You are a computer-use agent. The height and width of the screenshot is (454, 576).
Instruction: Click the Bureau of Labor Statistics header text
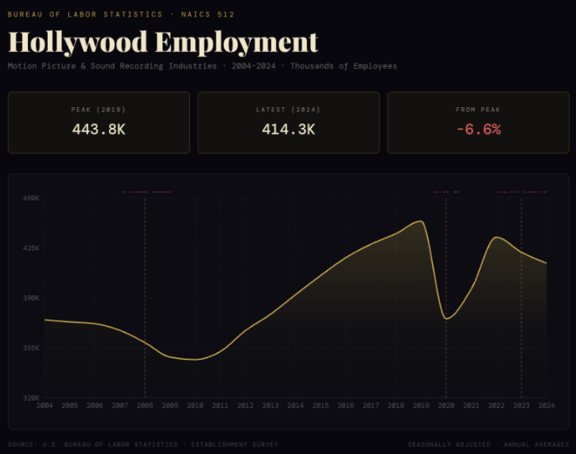click(x=121, y=14)
